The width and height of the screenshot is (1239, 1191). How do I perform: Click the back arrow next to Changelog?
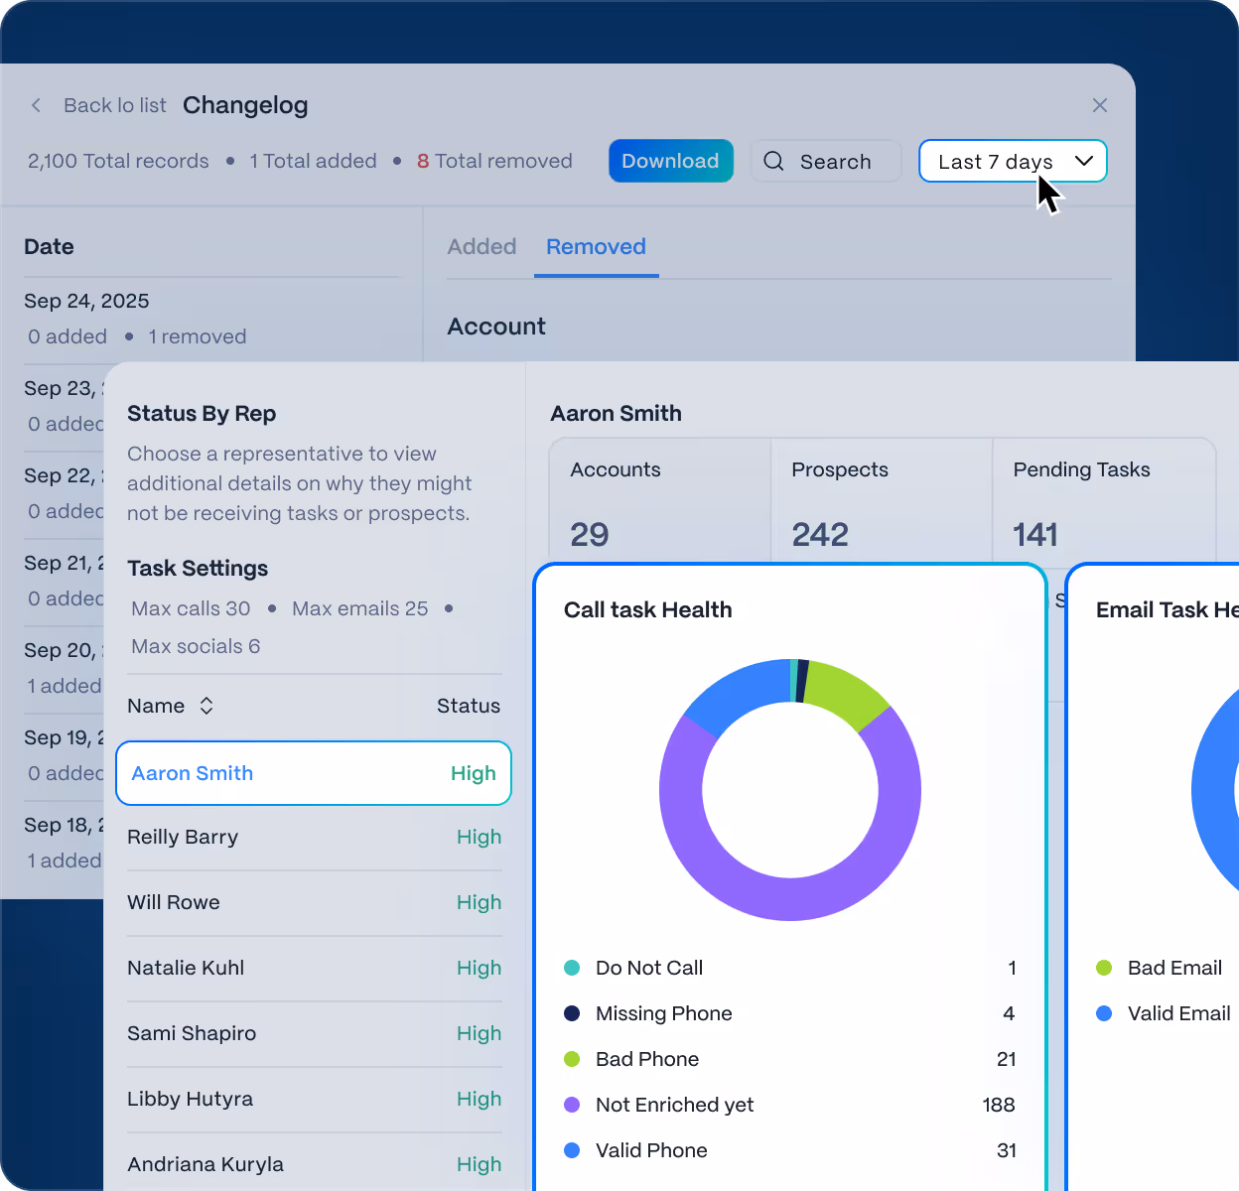coord(36,105)
